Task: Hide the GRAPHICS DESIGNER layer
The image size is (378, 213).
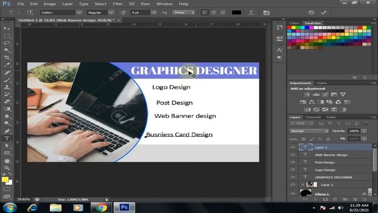Action: (293, 177)
